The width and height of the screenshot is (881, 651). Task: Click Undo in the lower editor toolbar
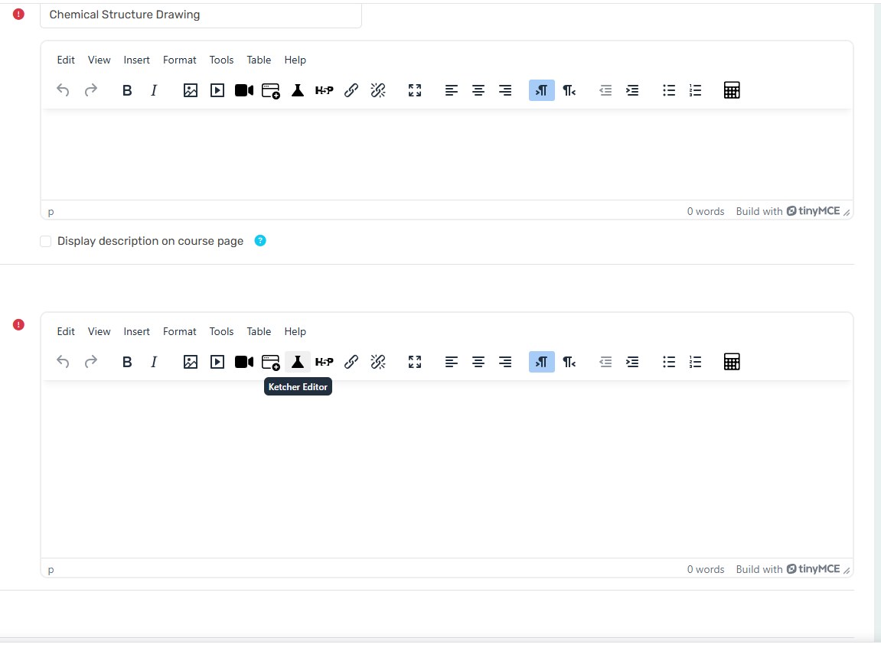[63, 362]
